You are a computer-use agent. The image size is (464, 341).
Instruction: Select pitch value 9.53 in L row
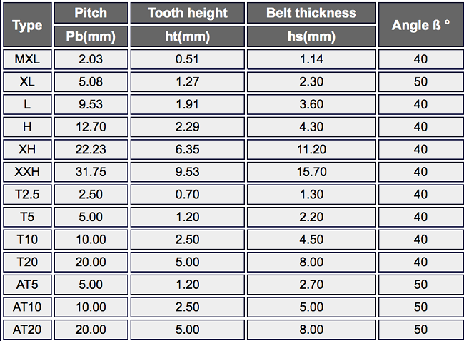91,104
